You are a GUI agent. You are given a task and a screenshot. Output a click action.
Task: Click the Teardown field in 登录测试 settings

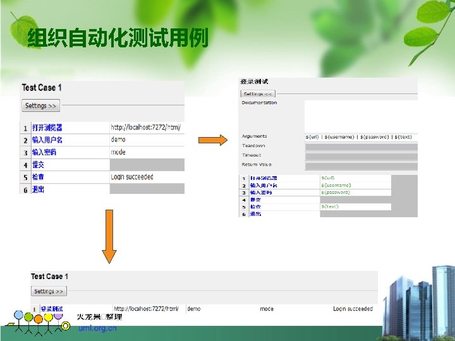coord(361,147)
